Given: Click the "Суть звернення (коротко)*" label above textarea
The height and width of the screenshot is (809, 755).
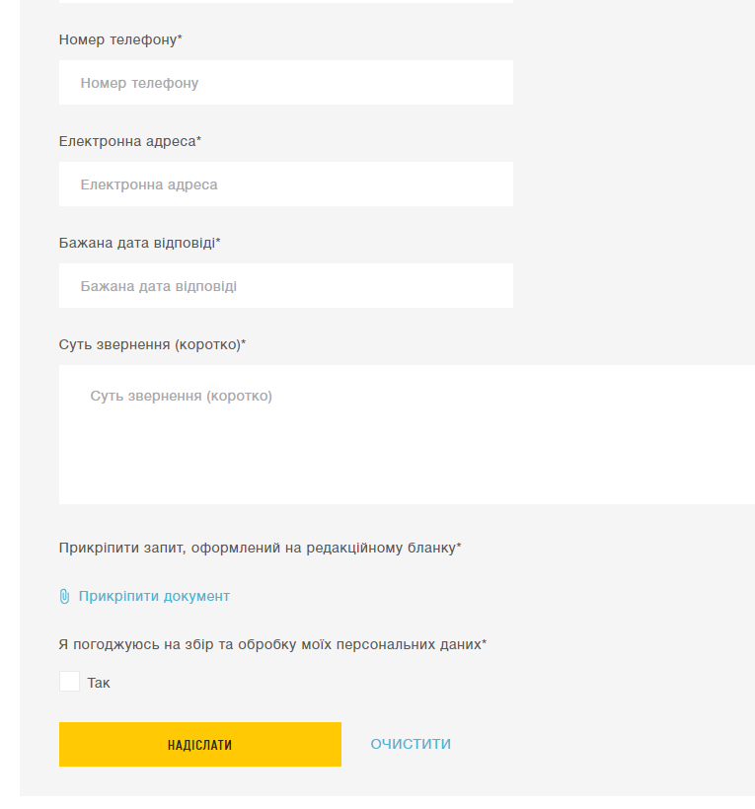Looking at the screenshot, I should [x=150, y=344].
